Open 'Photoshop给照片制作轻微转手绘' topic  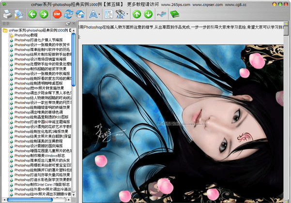[x=43, y=55]
